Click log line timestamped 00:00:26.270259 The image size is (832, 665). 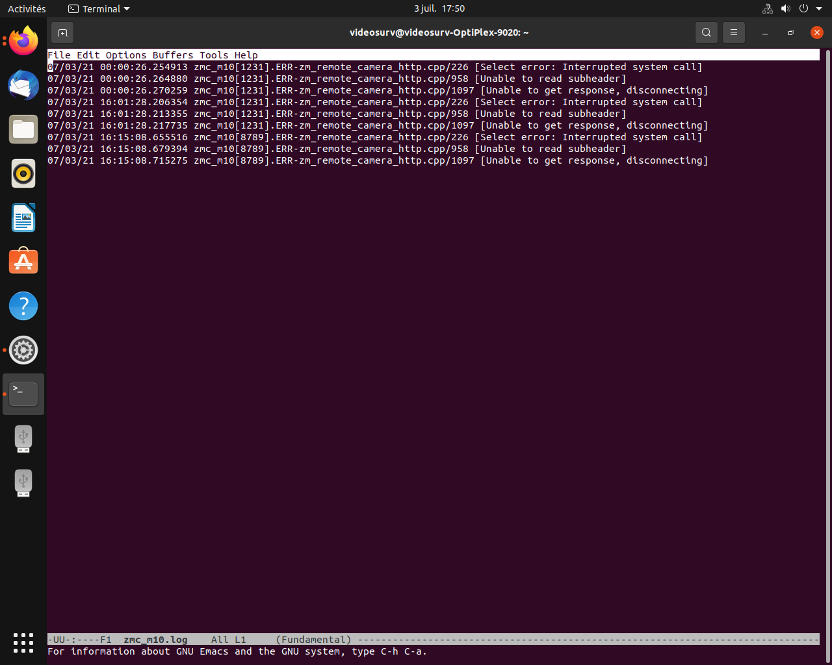point(378,90)
